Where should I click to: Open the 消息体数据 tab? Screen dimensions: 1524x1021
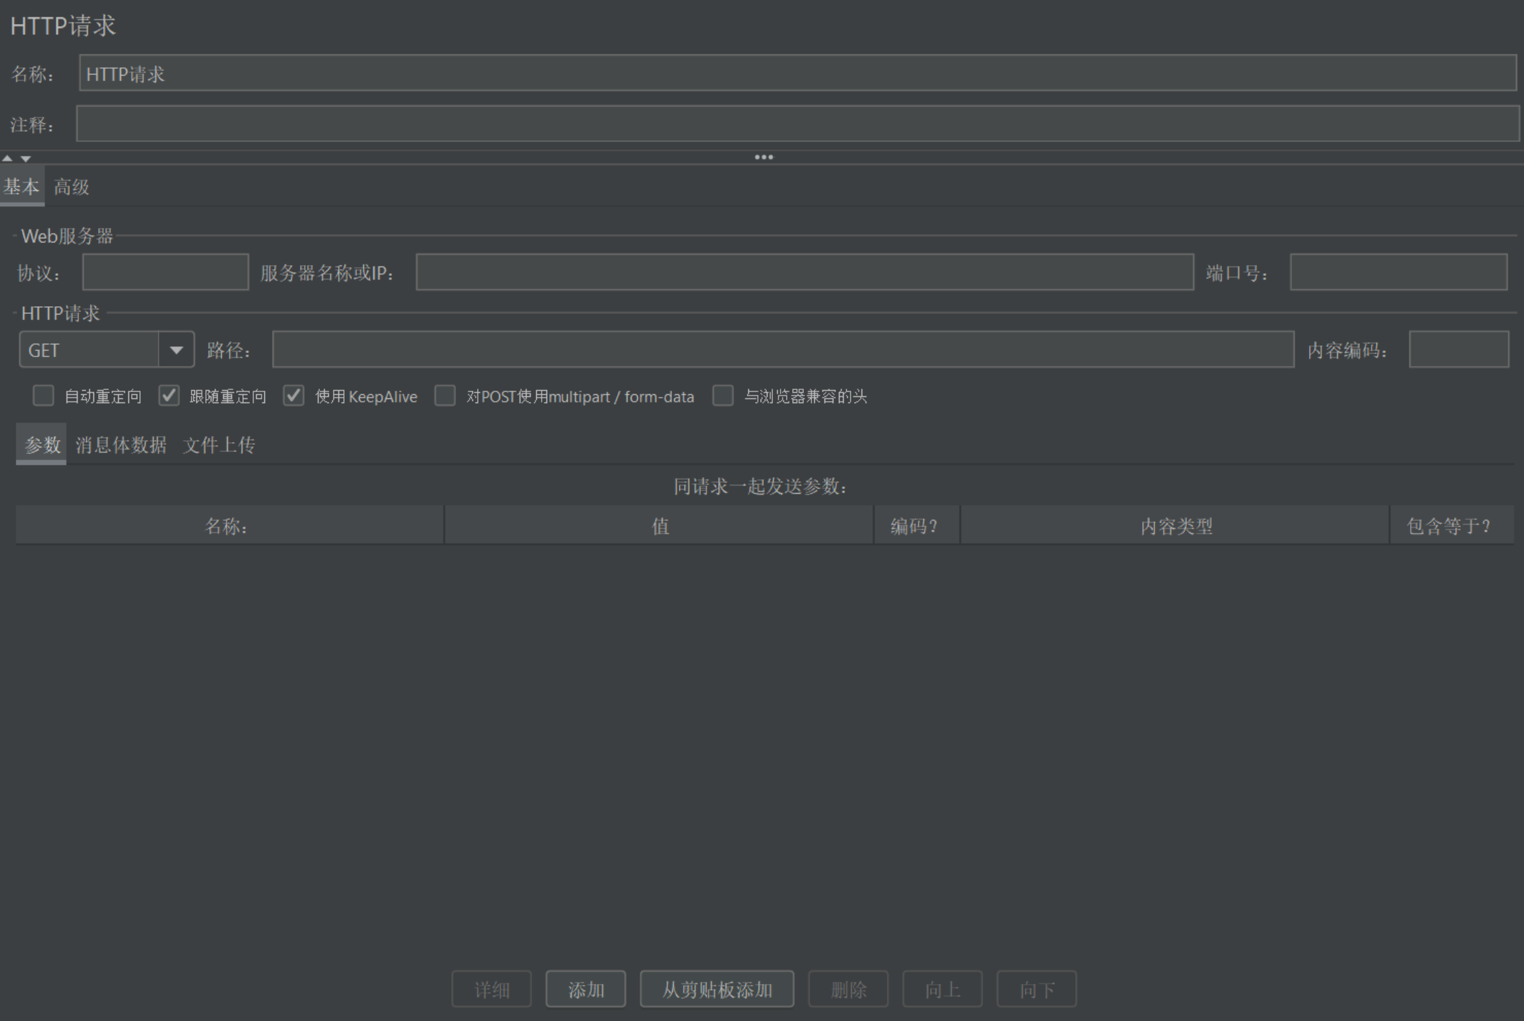(x=121, y=445)
